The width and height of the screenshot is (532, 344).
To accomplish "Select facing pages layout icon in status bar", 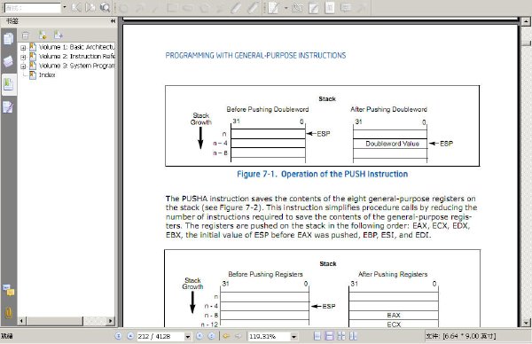I will pos(341,336).
